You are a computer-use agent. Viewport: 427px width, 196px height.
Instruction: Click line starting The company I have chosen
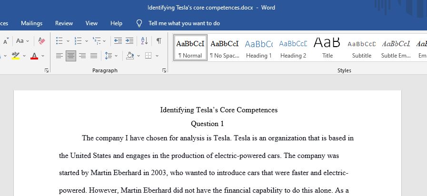(218, 138)
